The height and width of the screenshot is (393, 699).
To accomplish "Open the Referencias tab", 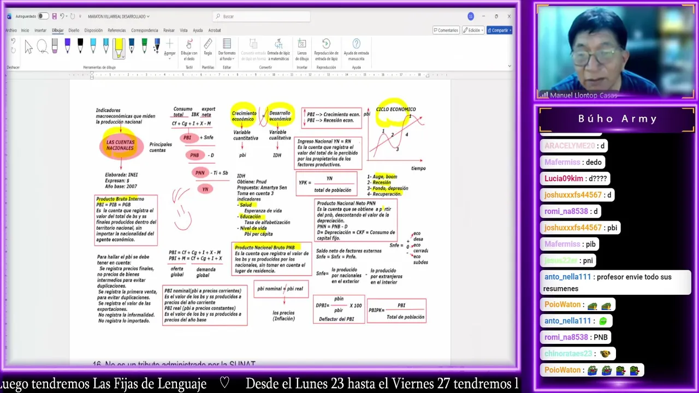I will click(x=117, y=31).
